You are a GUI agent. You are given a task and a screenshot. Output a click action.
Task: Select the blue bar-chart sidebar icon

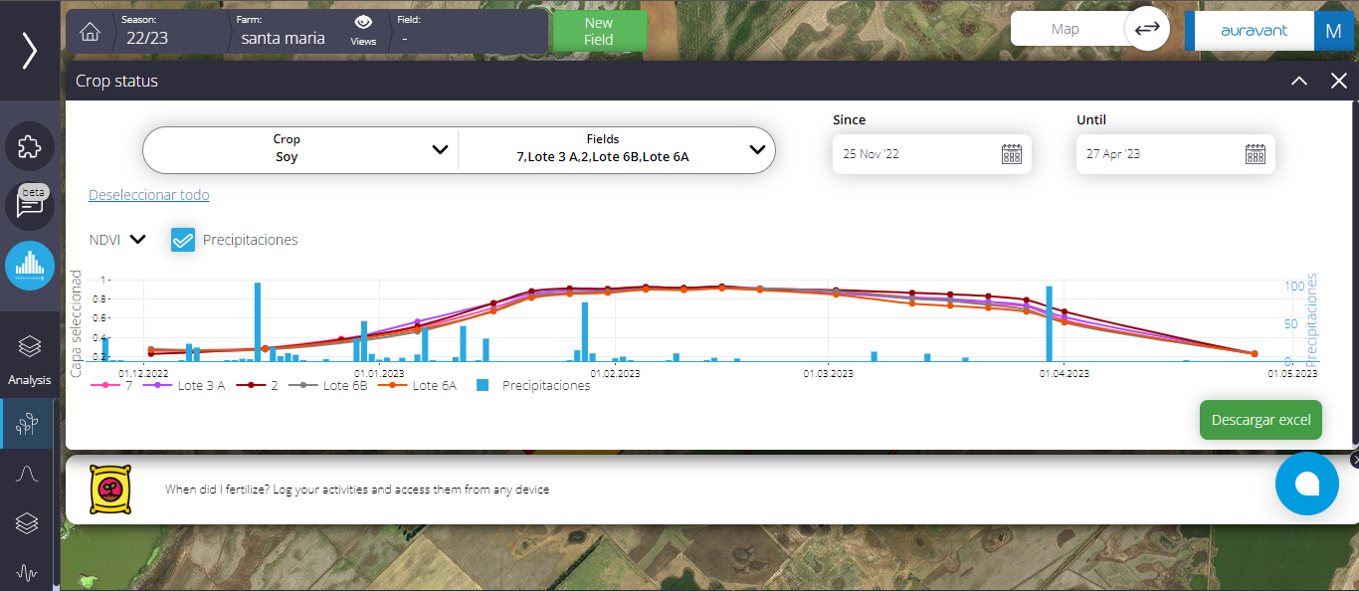[29, 266]
